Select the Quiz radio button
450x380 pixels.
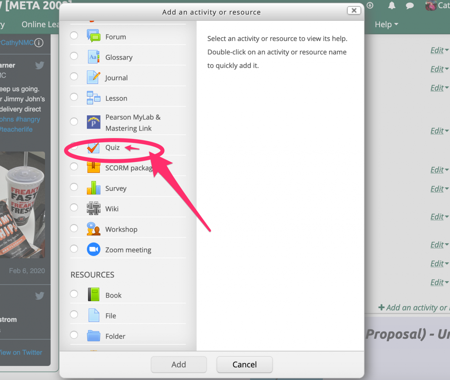point(74,146)
